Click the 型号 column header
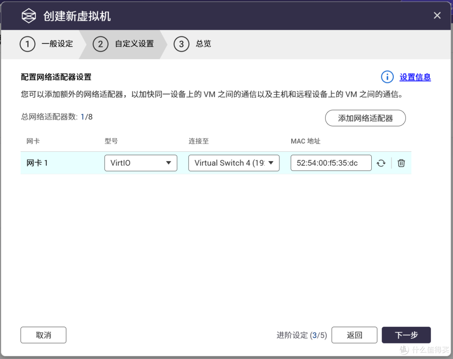 click(x=111, y=141)
